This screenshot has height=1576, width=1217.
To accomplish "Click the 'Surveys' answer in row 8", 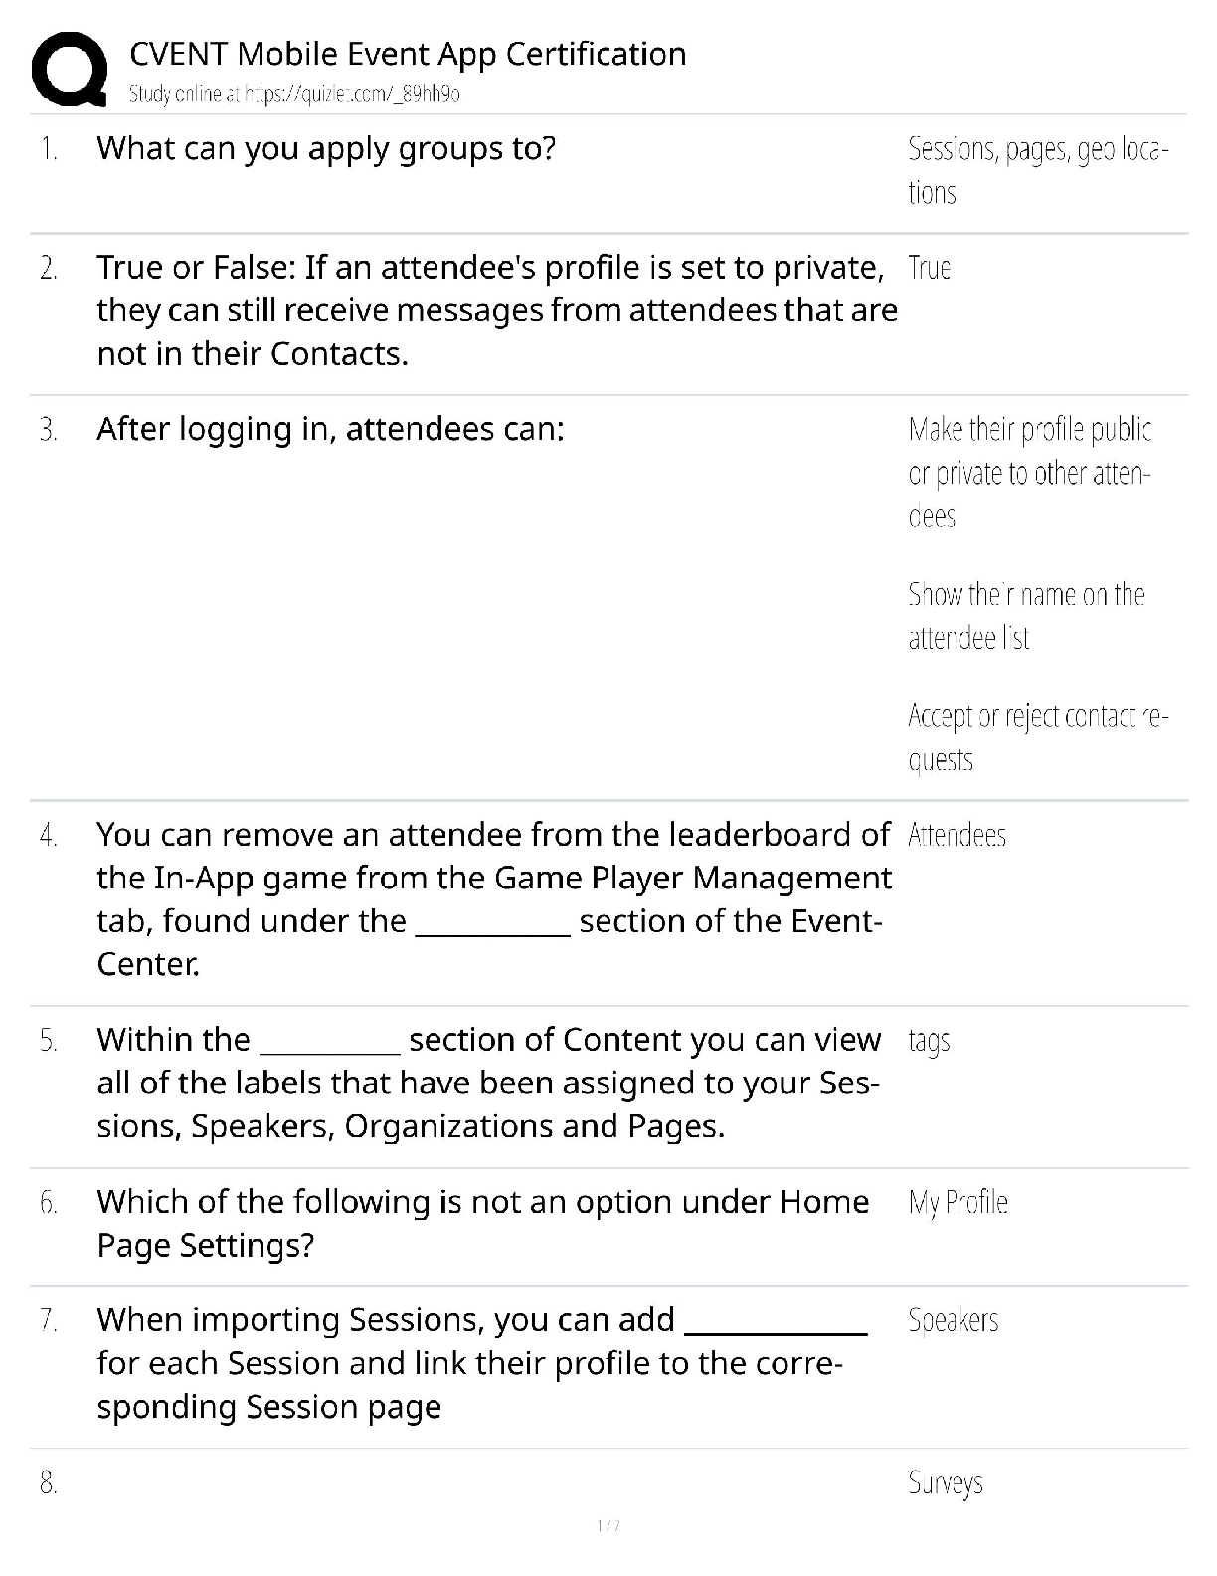I will click(945, 1483).
